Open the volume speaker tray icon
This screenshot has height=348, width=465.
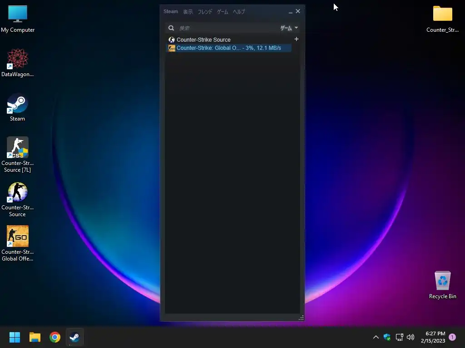click(411, 337)
